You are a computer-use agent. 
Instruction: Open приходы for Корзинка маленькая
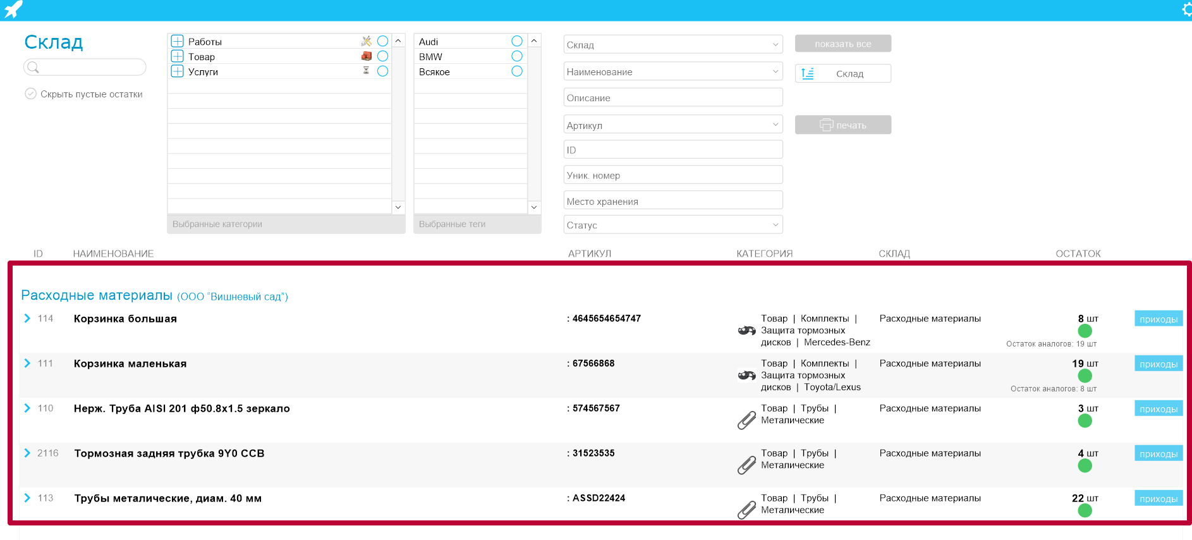pos(1158,364)
